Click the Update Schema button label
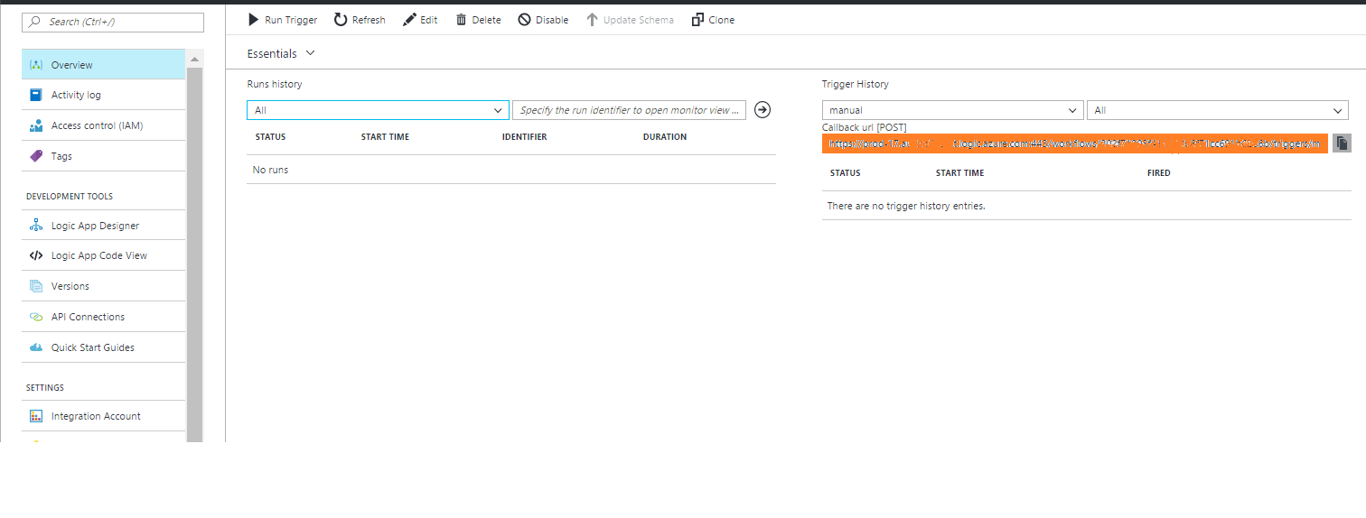This screenshot has width=1366, height=518. [639, 20]
